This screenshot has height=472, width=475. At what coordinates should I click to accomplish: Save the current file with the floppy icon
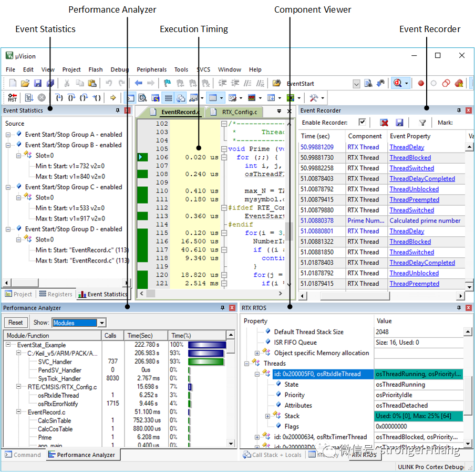[x=37, y=83]
